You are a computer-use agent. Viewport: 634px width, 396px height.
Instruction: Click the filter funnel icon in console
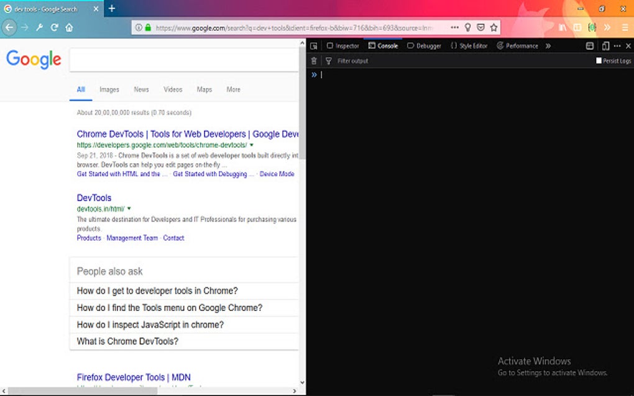[328, 60]
